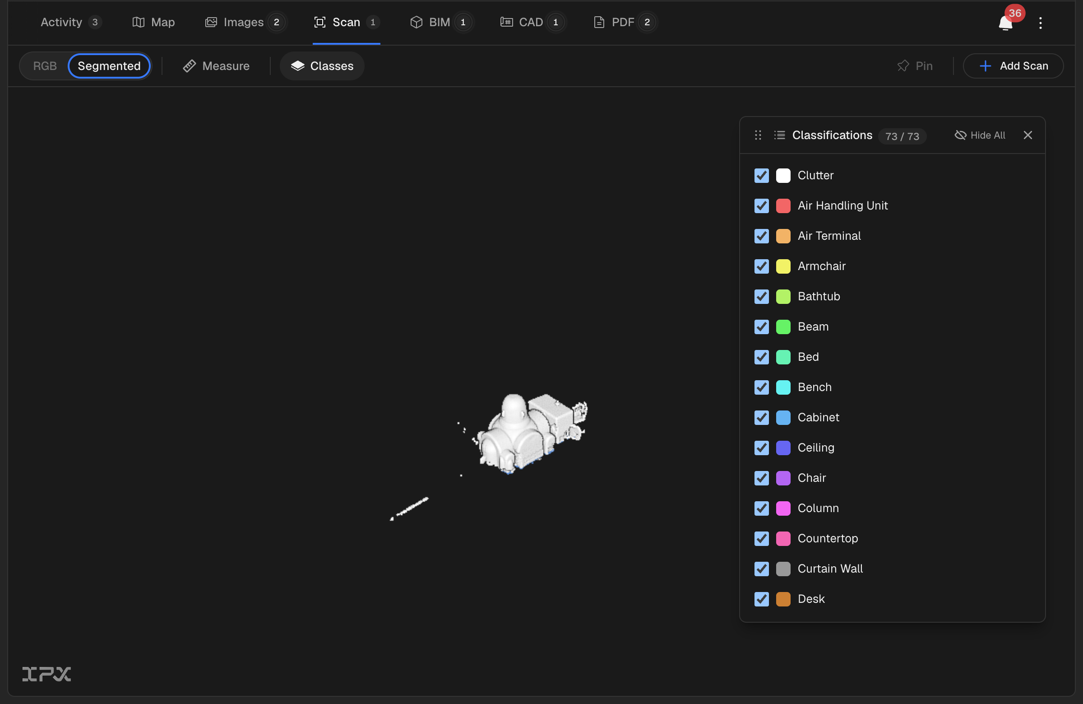Screen dimensions: 1083x704
Task: Click the Countertop class label
Action: [x=828, y=539]
